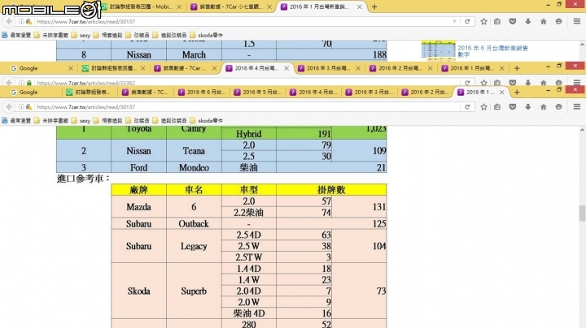Click the insecure lock warning in front window
This screenshot has height=328, width=586.
28,107
